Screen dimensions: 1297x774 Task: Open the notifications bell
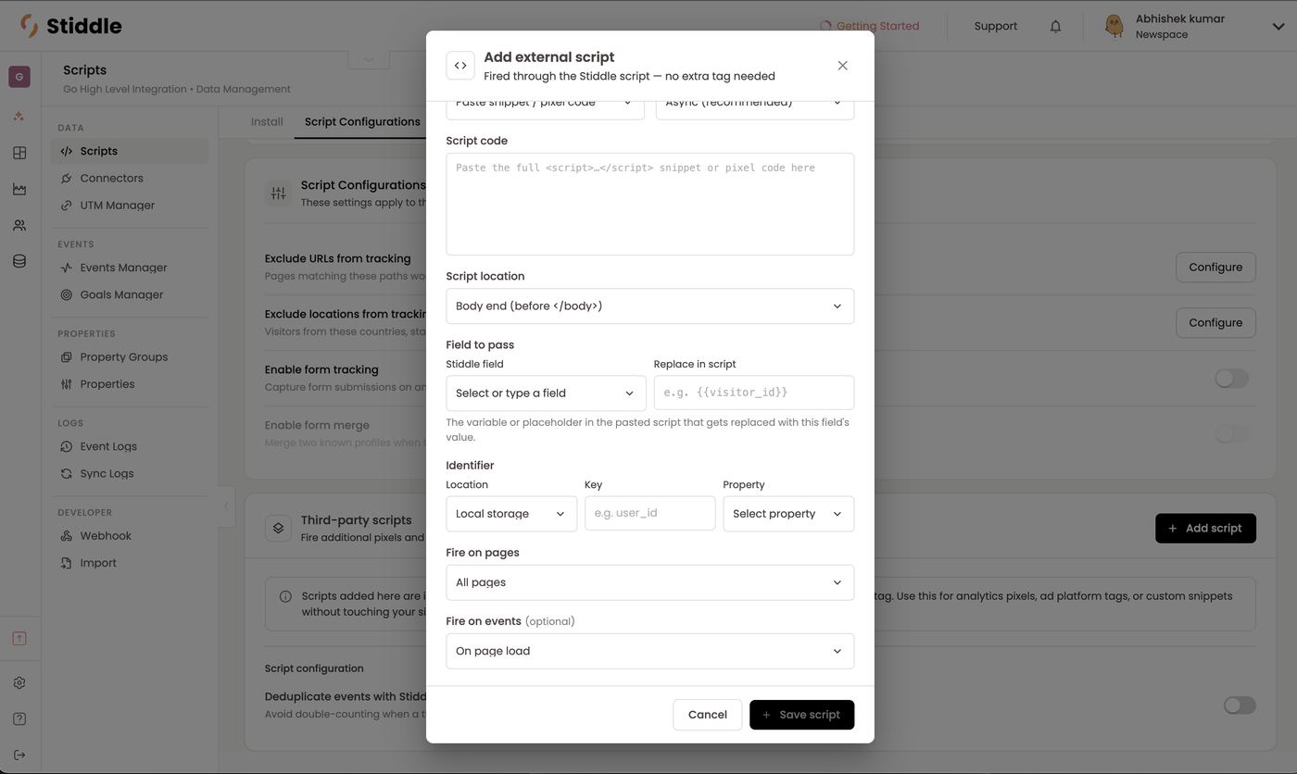click(x=1055, y=26)
